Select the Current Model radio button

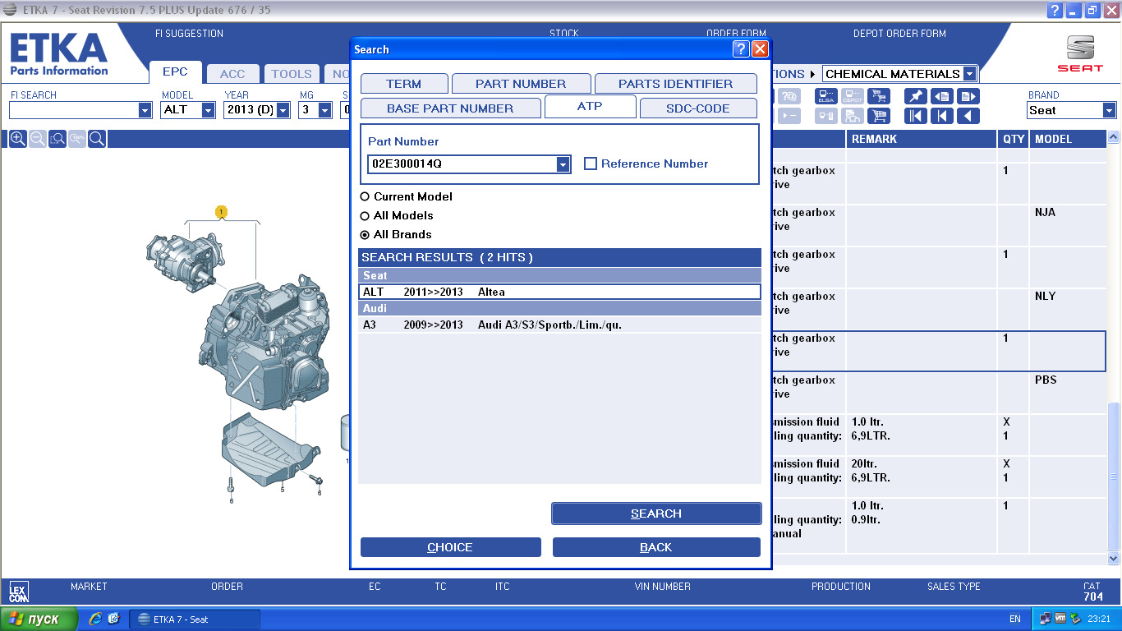(x=365, y=197)
